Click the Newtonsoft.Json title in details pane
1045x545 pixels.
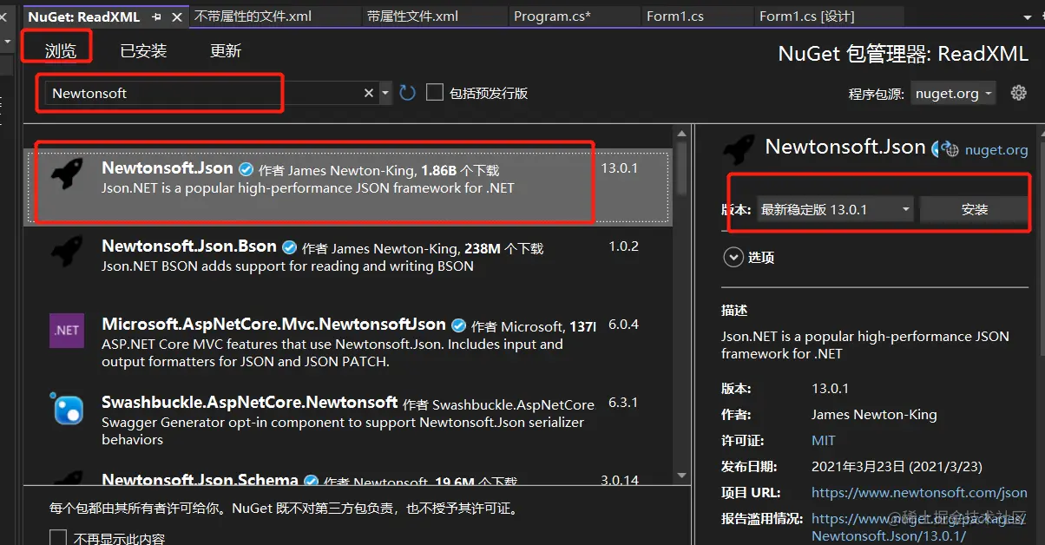point(845,148)
